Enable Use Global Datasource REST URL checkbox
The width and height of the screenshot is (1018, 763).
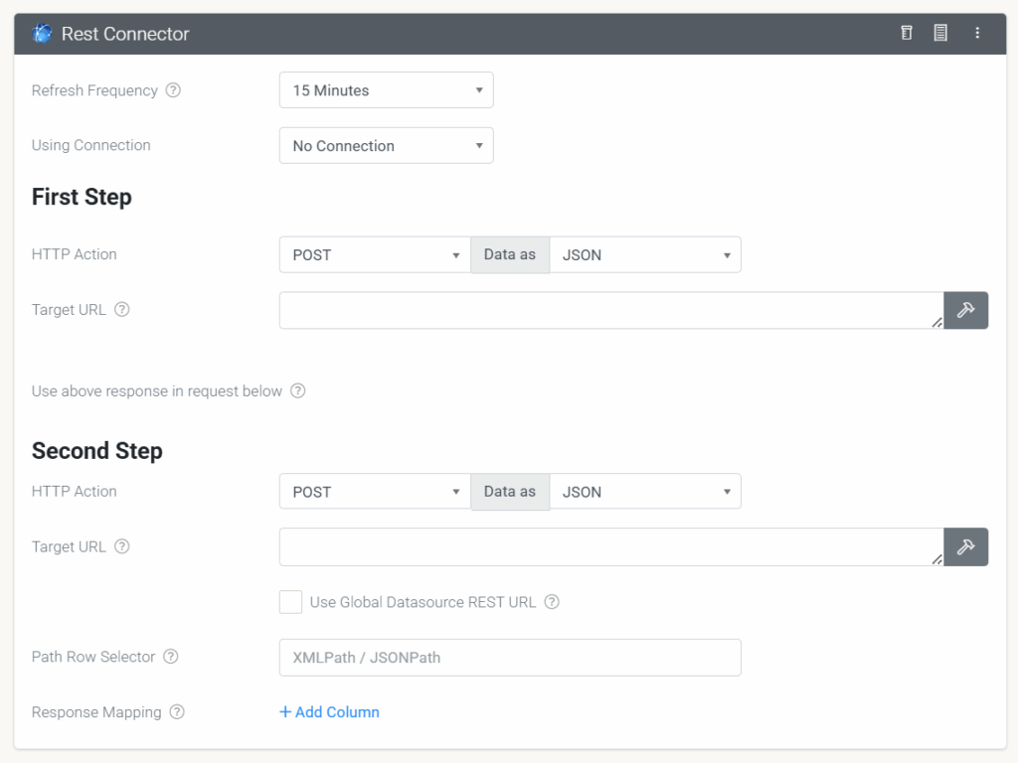pyautogui.click(x=290, y=602)
